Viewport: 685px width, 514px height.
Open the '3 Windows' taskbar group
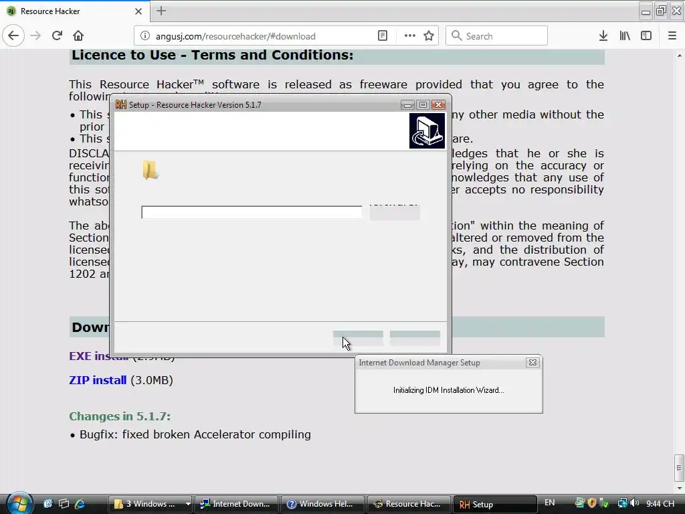[x=151, y=504]
